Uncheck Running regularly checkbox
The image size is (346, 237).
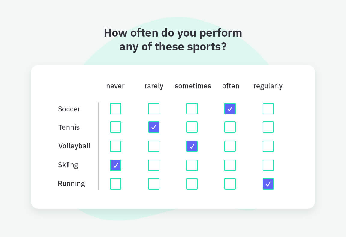point(268,184)
